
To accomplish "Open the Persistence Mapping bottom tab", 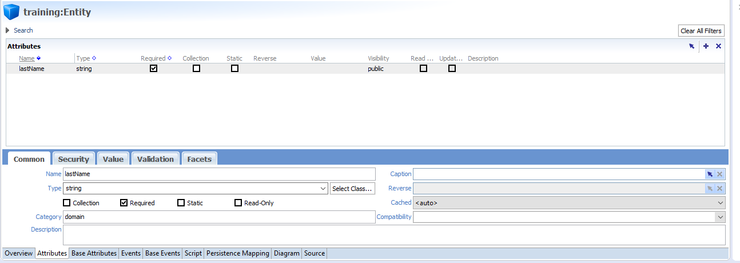I will (x=237, y=253).
